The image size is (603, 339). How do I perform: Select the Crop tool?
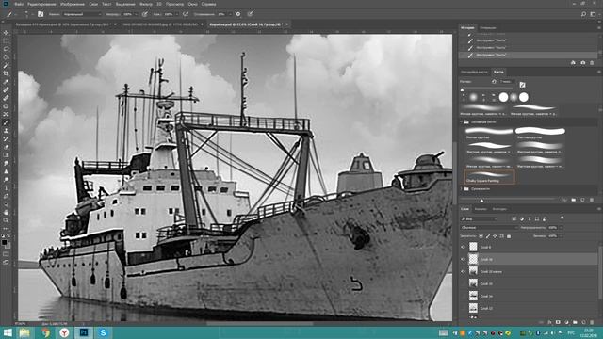tap(6, 73)
